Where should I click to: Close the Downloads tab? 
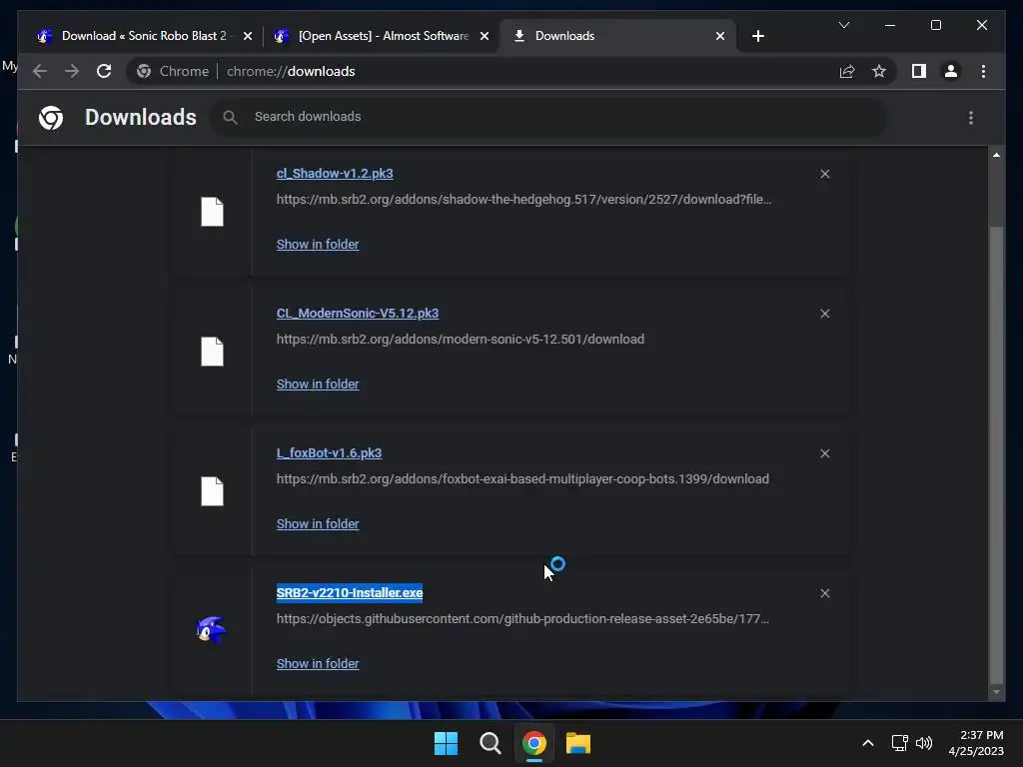coord(719,36)
